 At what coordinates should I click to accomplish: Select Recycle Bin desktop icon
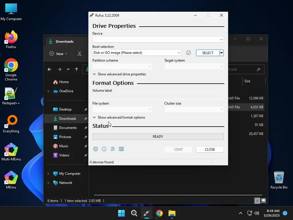[279, 180]
